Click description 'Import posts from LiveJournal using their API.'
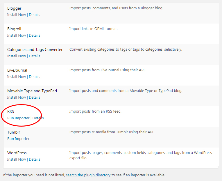The image size is (222, 181). click(107, 70)
